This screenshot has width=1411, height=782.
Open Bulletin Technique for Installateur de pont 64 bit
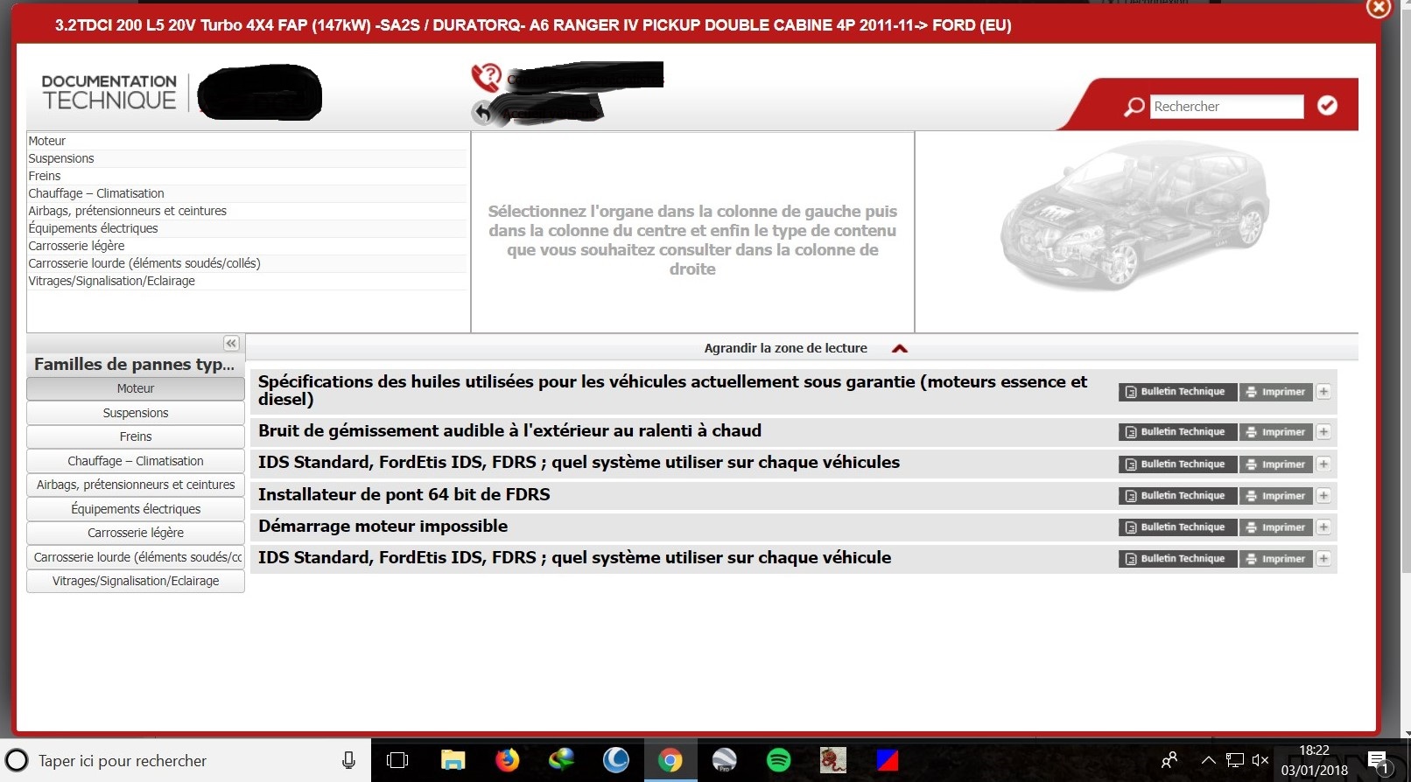(x=1177, y=496)
